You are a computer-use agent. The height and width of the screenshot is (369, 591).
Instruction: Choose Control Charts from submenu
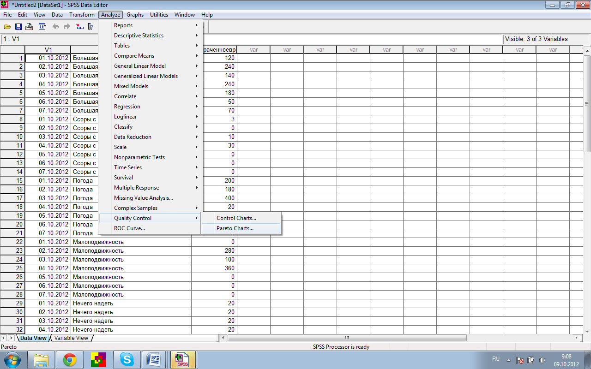point(241,218)
